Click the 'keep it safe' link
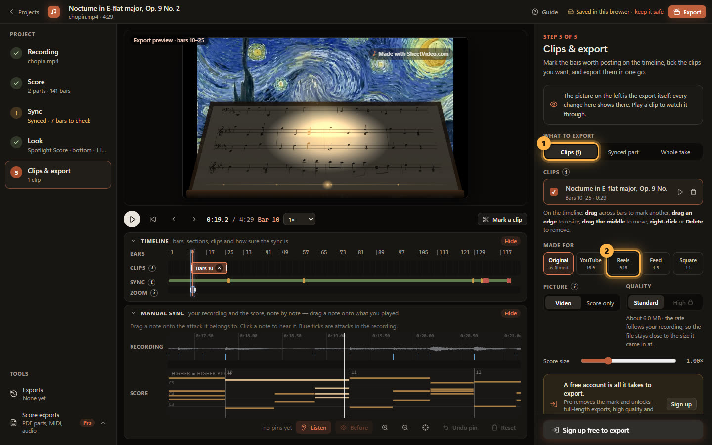 pos(649,12)
